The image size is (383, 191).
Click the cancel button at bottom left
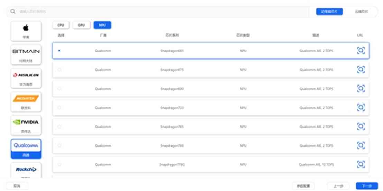pyautogui.click(x=17, y=186)
